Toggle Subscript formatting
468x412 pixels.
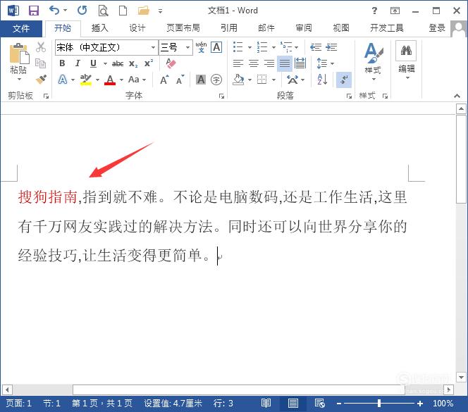133,63
